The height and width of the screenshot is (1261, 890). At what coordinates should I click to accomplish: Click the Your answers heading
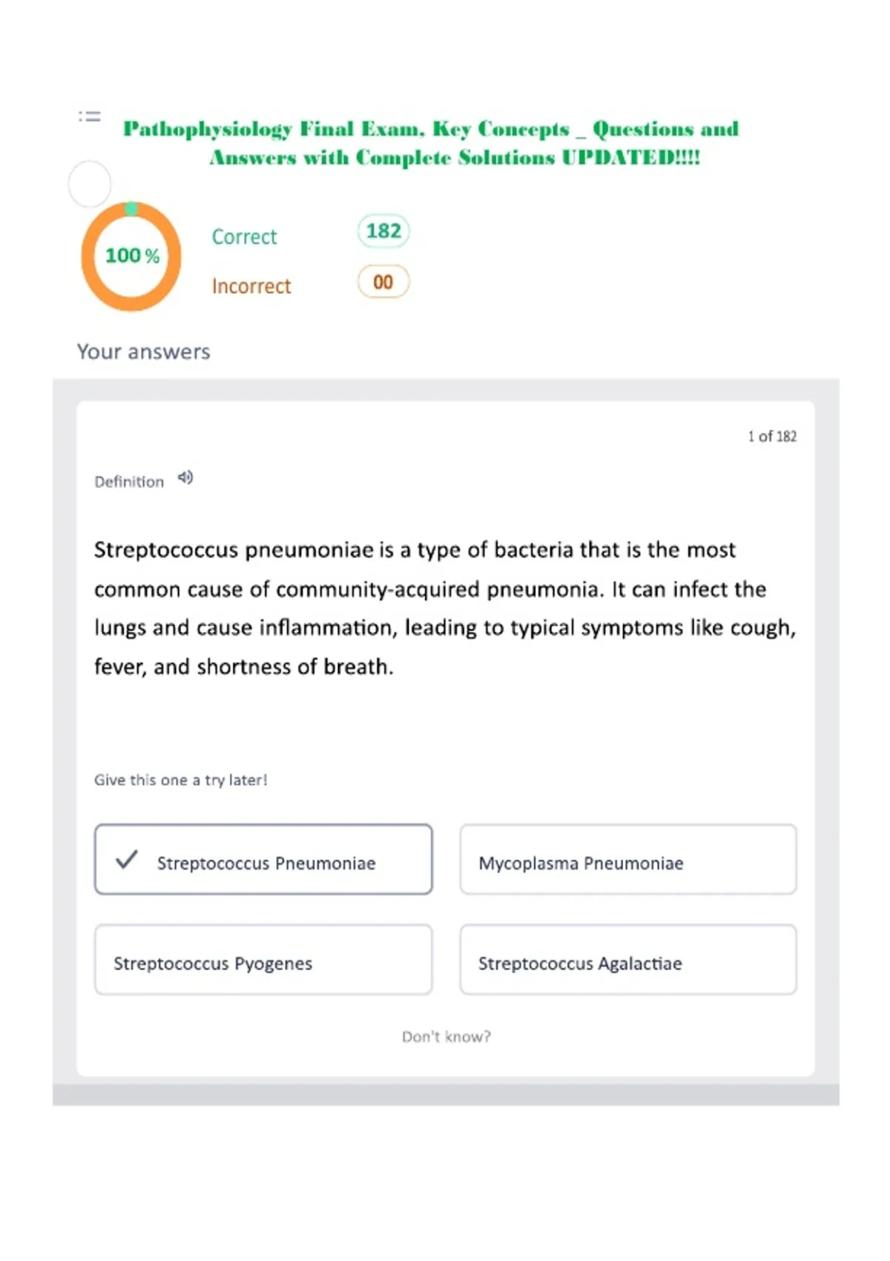click(x=144, y=352)
